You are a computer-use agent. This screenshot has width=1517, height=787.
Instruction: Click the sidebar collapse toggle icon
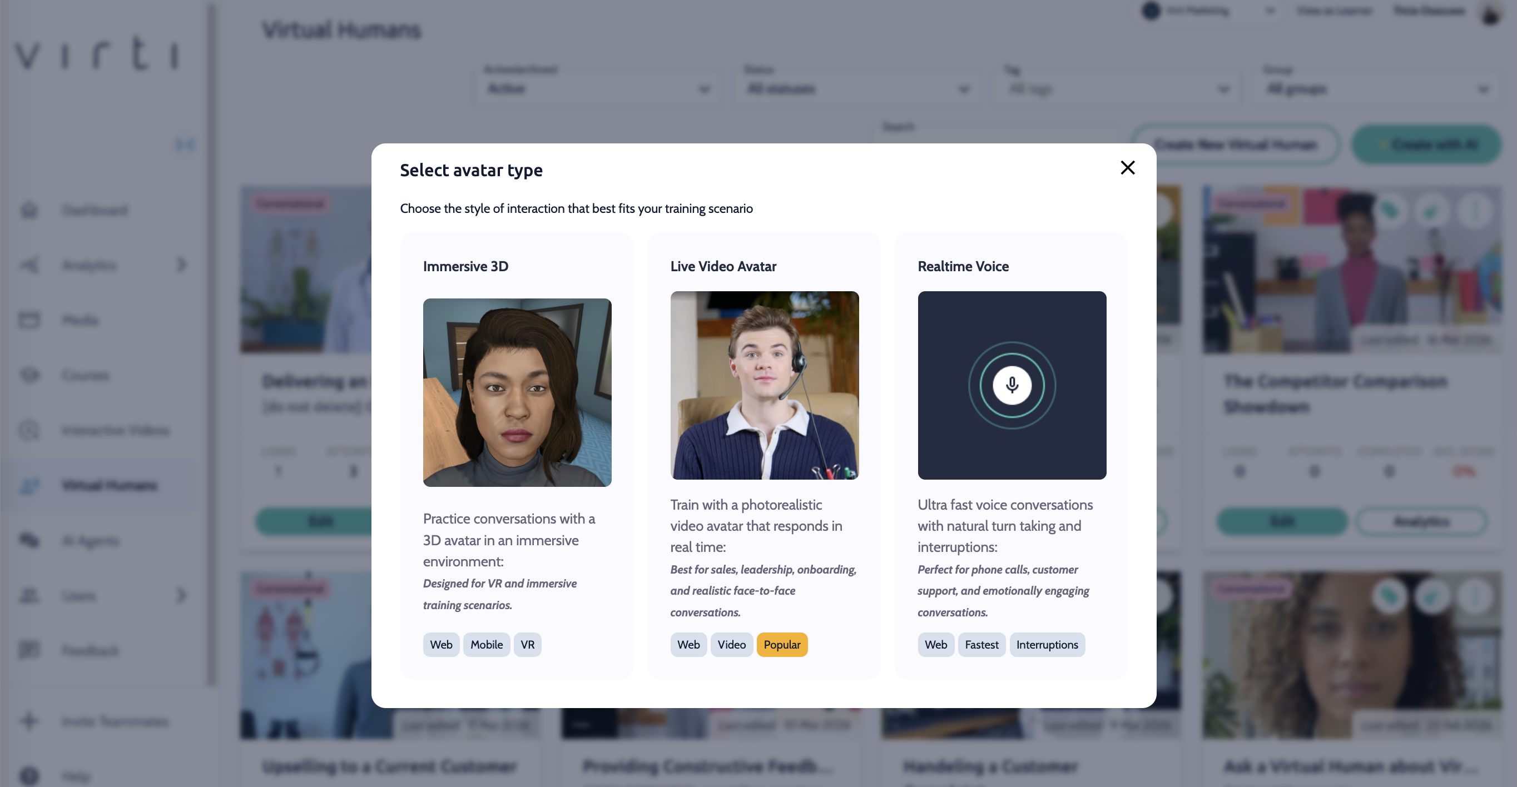(x=184, y=144)
